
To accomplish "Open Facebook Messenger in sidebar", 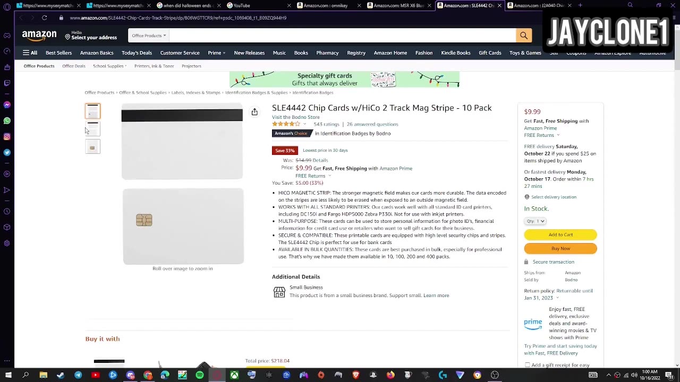I will point(7,105).
